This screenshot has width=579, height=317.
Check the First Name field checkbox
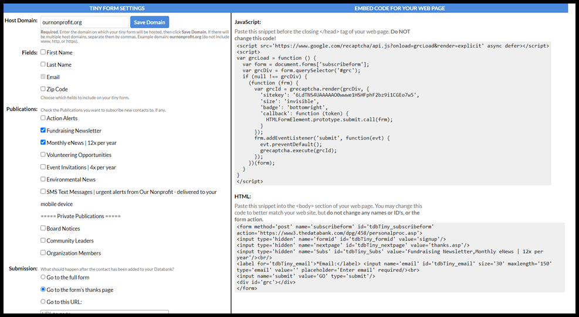[43, 52]
